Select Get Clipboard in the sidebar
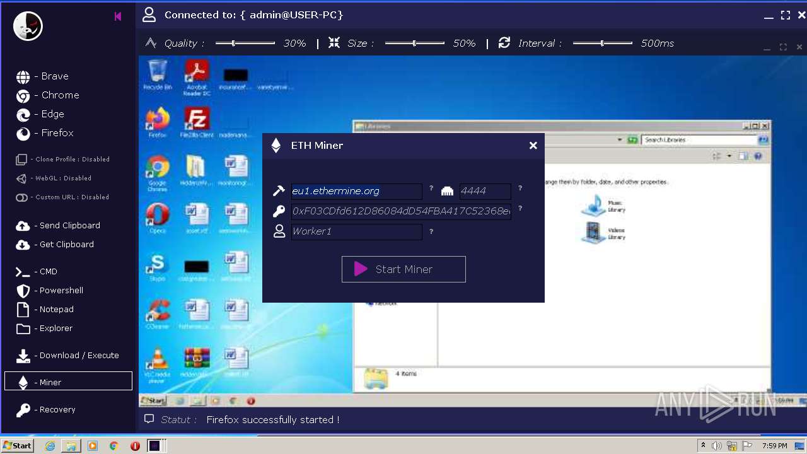The image size is (807, 454). click(x=55, y=245)
